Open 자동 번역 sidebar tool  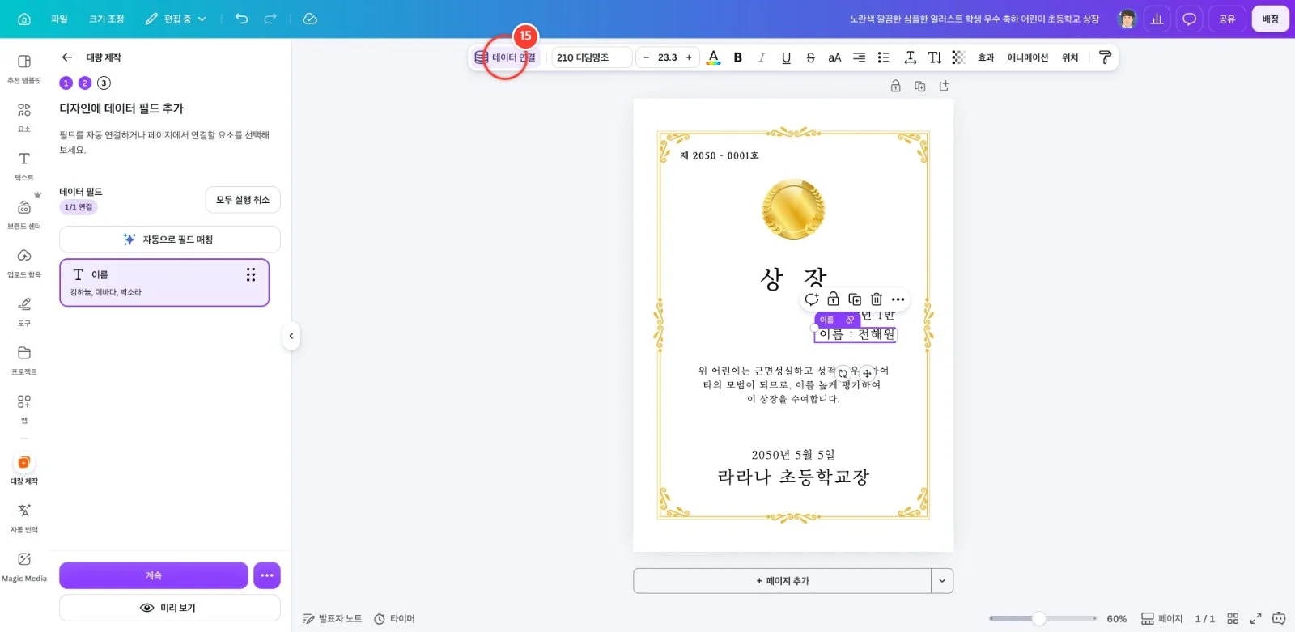pyautogui.click(x=24, y=518)
